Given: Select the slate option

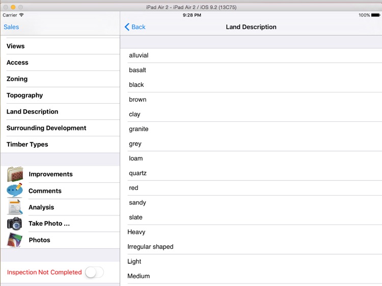Looking at the screenshot, I should click(251, 217).
